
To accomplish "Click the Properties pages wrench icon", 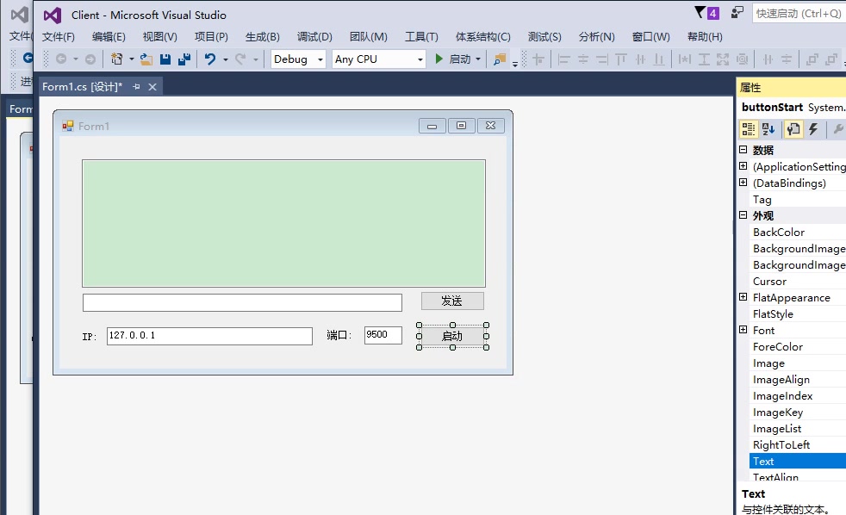I will 792,129.
